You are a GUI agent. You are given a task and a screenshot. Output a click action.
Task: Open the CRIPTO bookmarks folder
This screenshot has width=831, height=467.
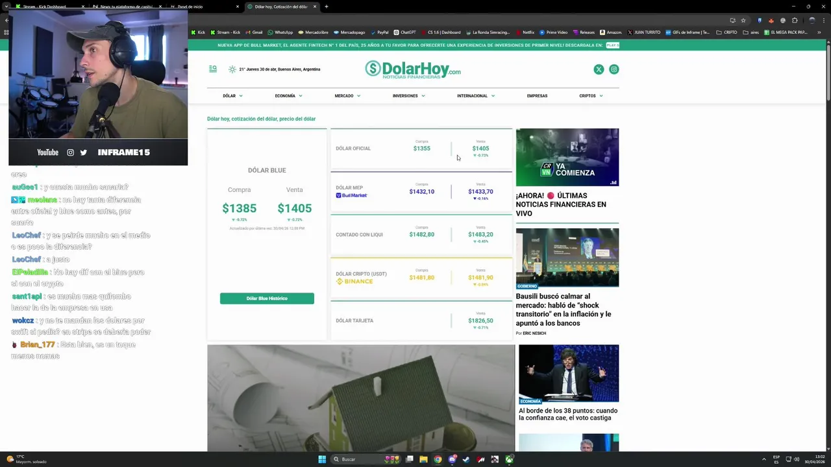(727, 32)
